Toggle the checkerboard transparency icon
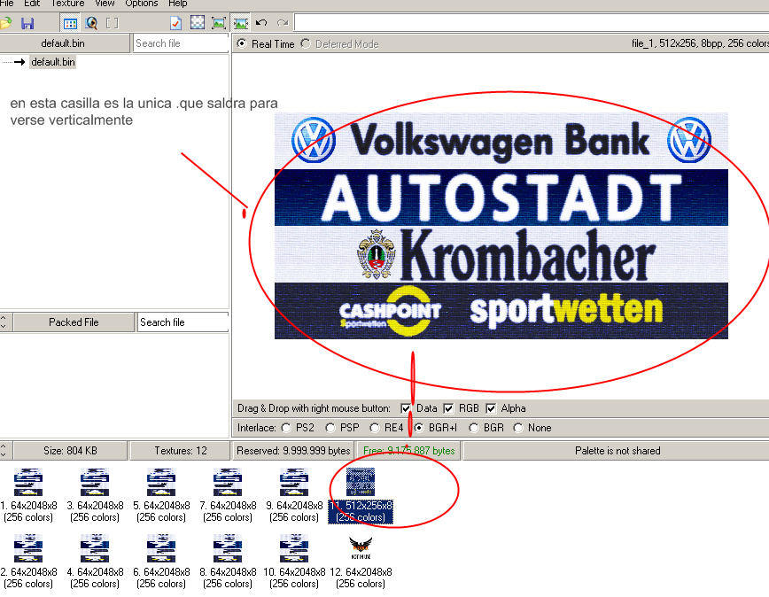Image resolution: width=769 pixels, height=597 pixels. point(198,22)
